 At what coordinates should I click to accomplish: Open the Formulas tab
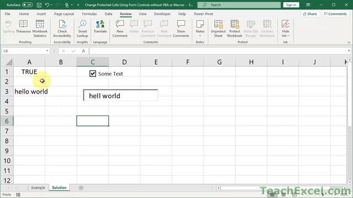tap(89, 14)
